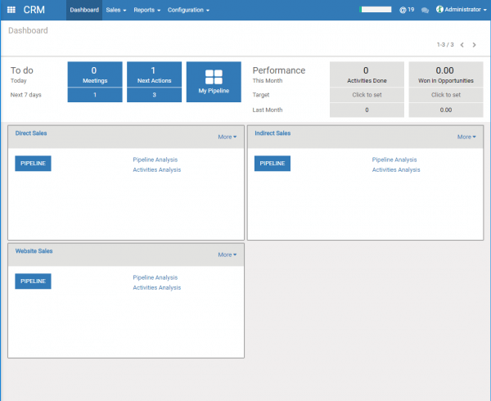Click PIPELINE button in Direct Sales
The width and height of the screenshot is (491, 401).
click(33, 164)
